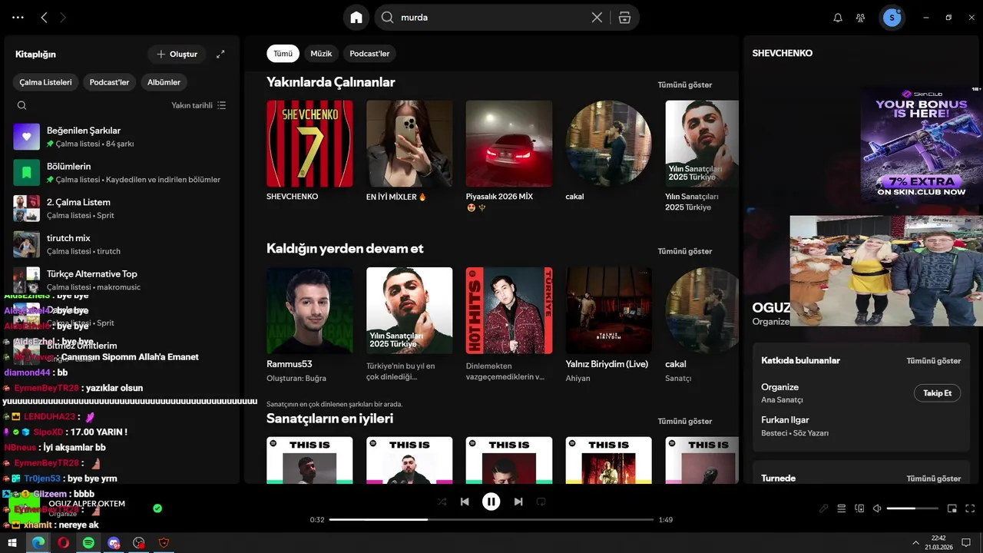Screen dimensions: 983x553
Task: Open the profile avatar menu
Action: pyautogui.click(x=892, y=17)
